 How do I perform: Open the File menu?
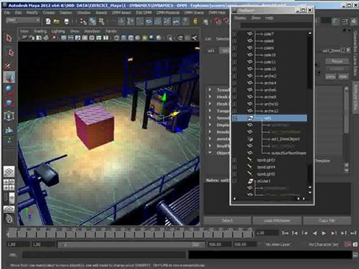[x=7, y=13]
